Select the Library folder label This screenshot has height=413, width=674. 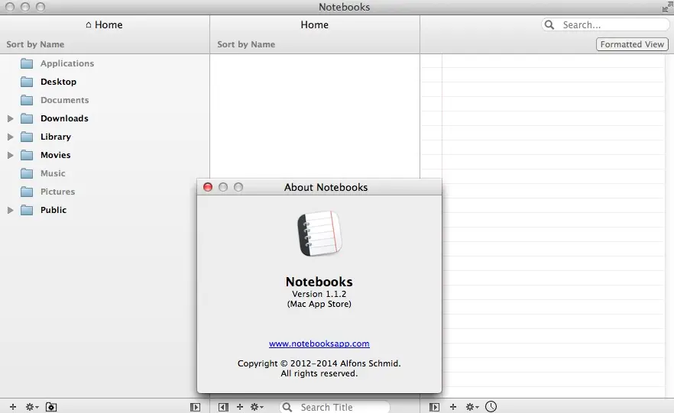pos(56,137)
